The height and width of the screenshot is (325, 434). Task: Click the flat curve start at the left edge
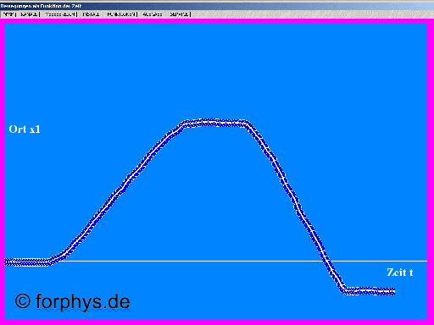point(27,262)
